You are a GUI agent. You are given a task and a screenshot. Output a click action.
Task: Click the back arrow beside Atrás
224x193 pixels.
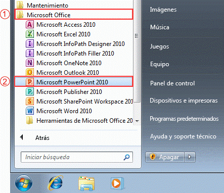(21, 137)
